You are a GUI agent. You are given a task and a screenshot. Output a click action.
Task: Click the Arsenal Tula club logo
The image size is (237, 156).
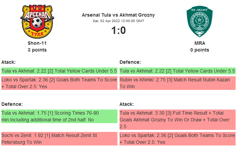tap(37, 21)
